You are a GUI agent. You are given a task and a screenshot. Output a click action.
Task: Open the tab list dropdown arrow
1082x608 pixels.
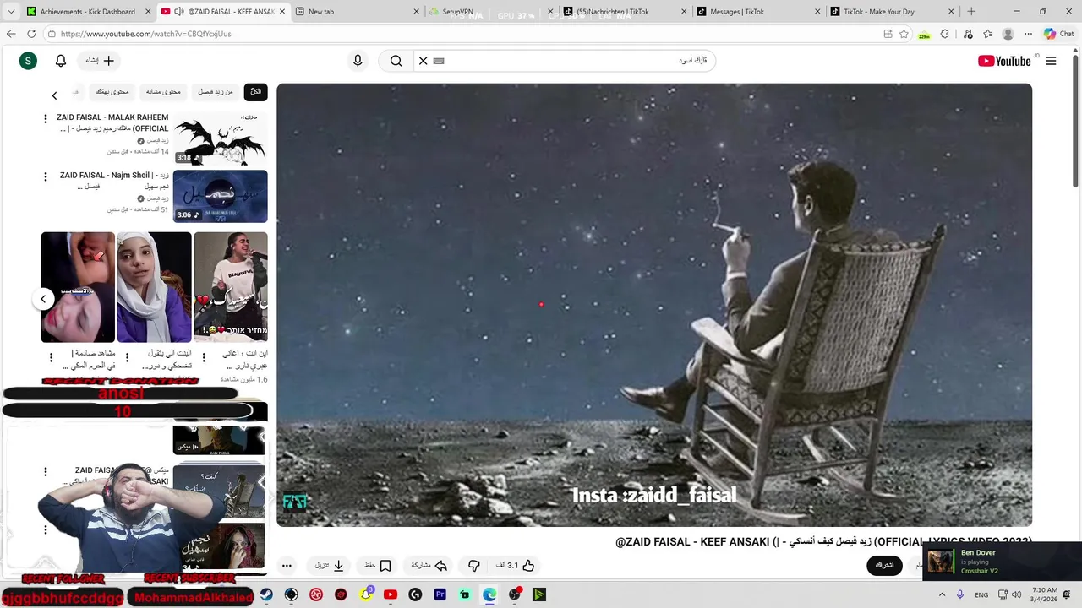point(10,12)
